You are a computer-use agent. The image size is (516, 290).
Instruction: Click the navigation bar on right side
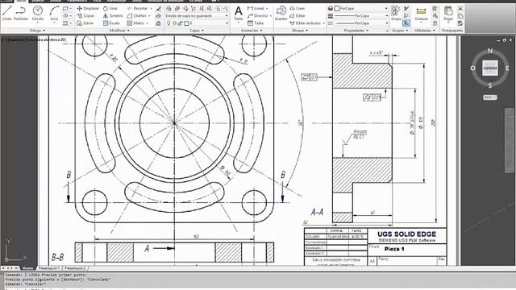click(x=510, y=140)
